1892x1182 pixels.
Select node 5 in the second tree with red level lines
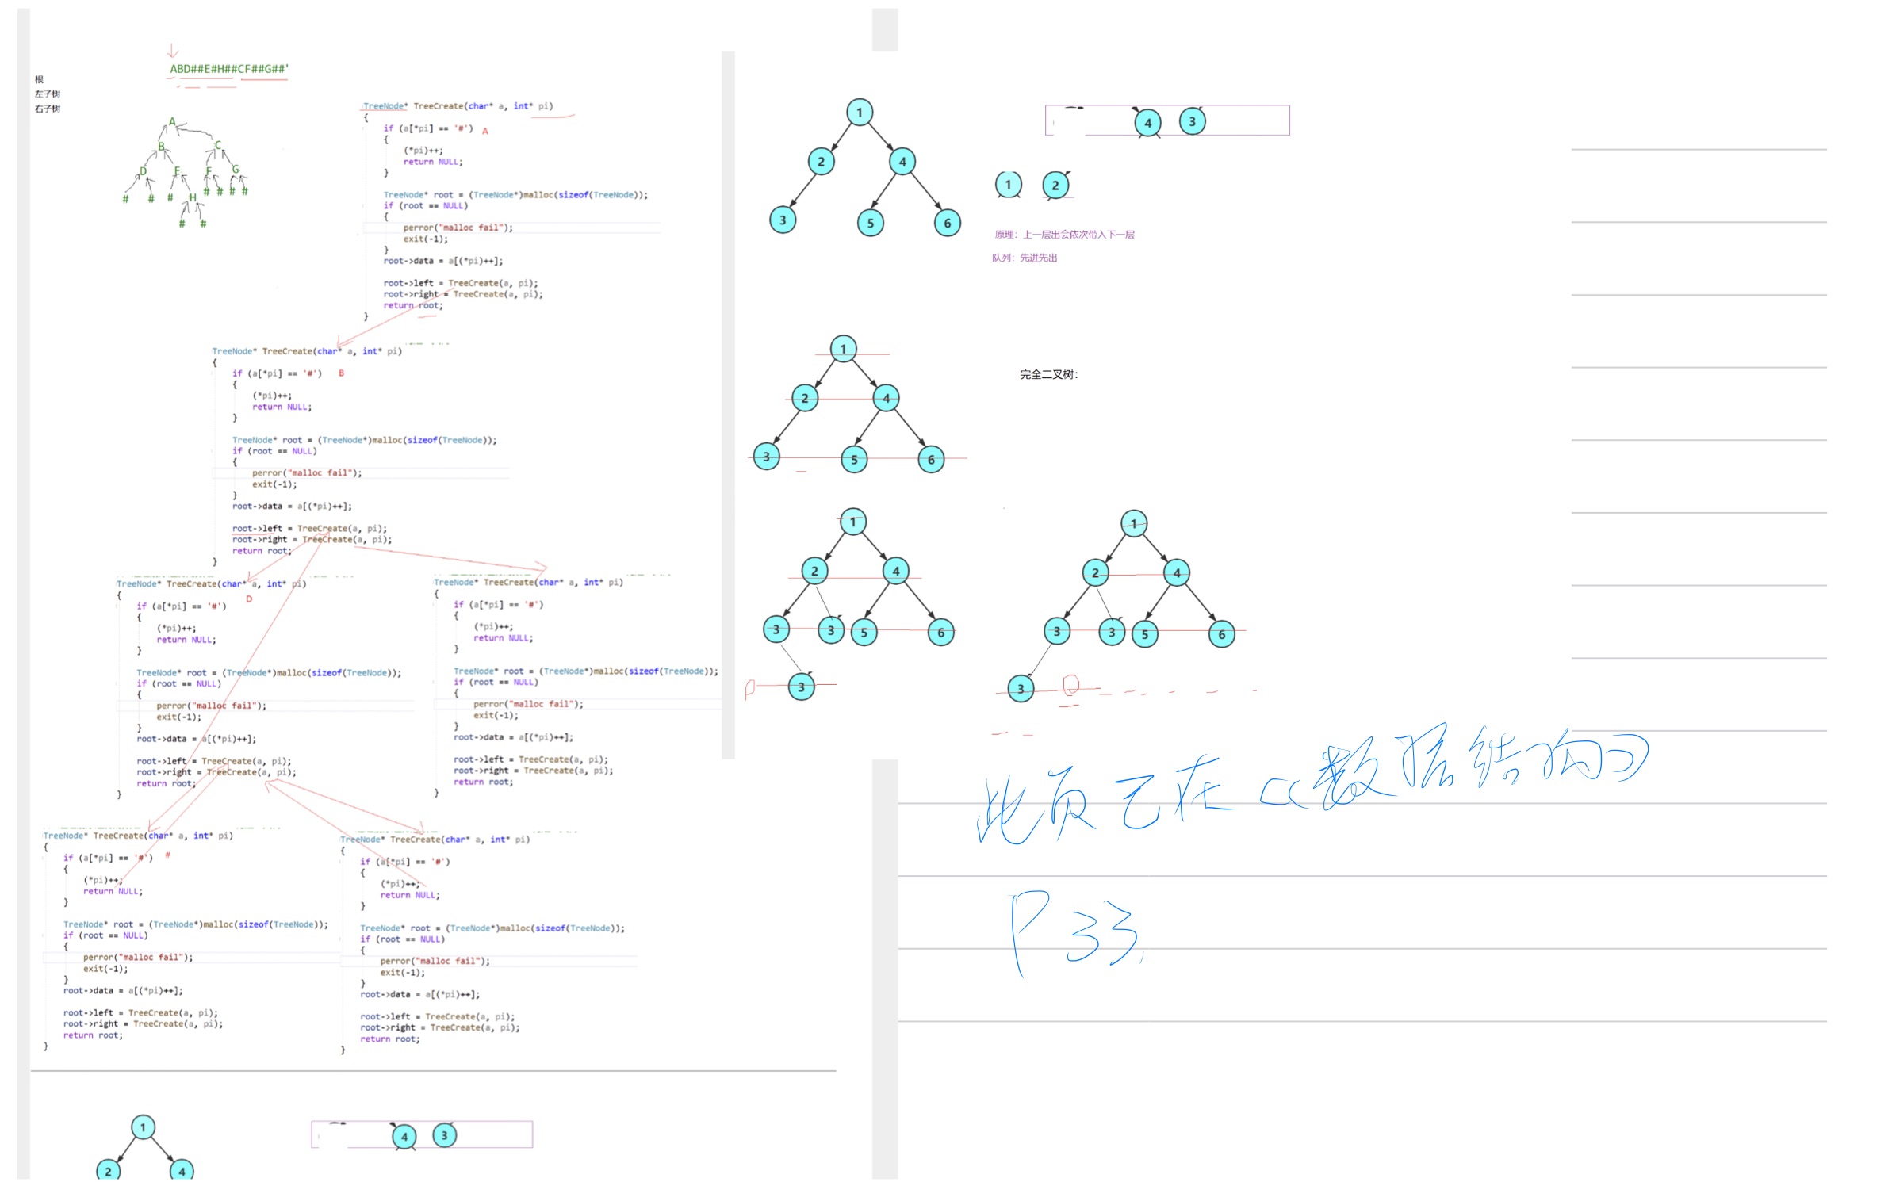point(854,459)
